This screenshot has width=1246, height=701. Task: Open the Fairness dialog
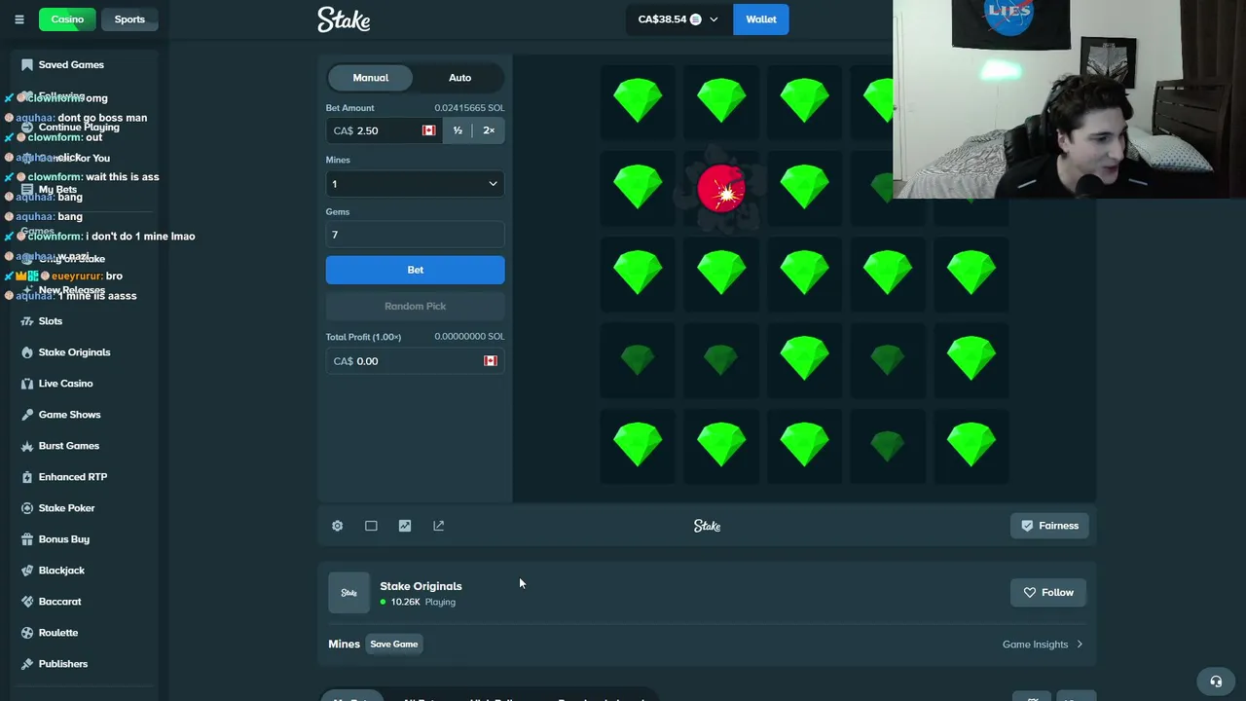point(1049,526)
